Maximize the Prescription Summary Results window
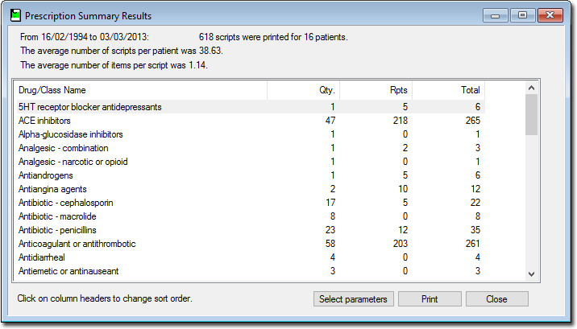This screenshot has height=329, width=577. (x=522, y=15)
